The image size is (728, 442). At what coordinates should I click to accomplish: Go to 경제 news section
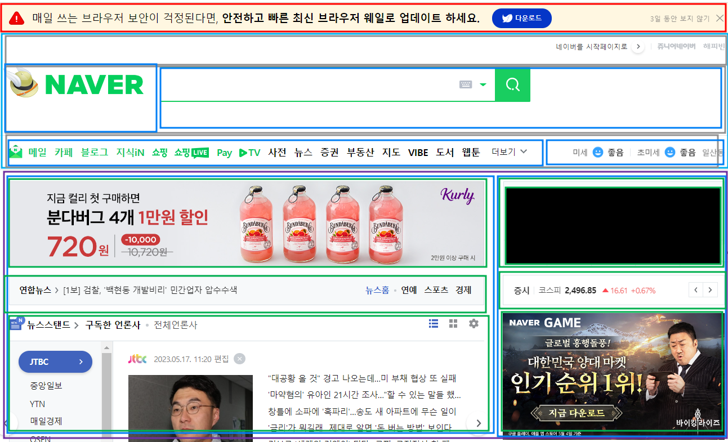[x=463, y=290]
